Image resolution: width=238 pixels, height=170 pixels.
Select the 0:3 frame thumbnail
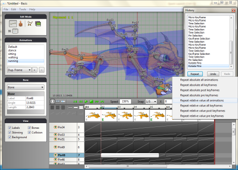pyautogui.click(x=125, y=115)
